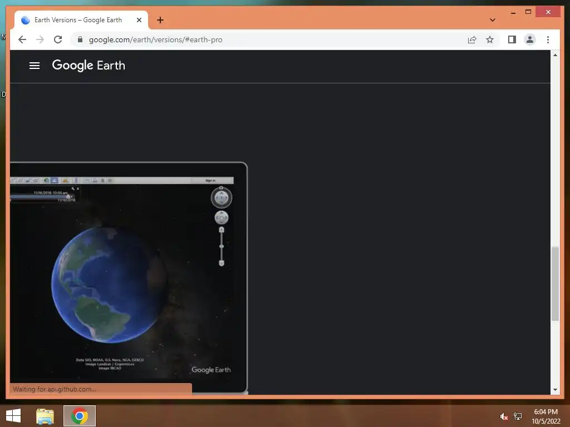Viewport: 570px width, 427px height.
Task: Open the taskbar clock showing 6:04 PM
Action: (x=546, y=416)
